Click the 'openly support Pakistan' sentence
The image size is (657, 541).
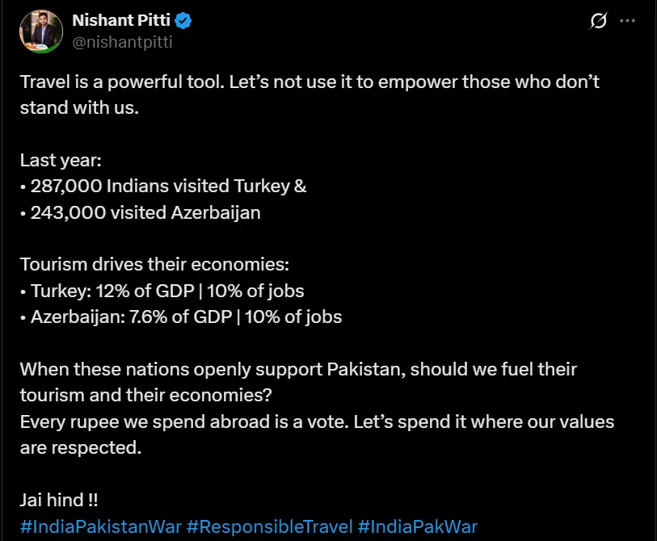coord(298,382)
